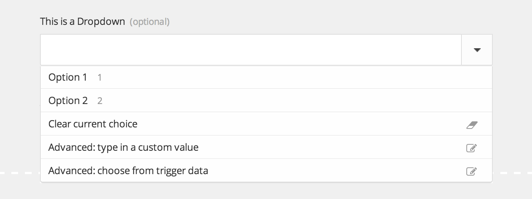Click the "Option 1" text label
The image size is (532, 199).
coord(68,78)
